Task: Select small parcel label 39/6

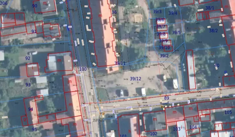Action: (160, 20)
